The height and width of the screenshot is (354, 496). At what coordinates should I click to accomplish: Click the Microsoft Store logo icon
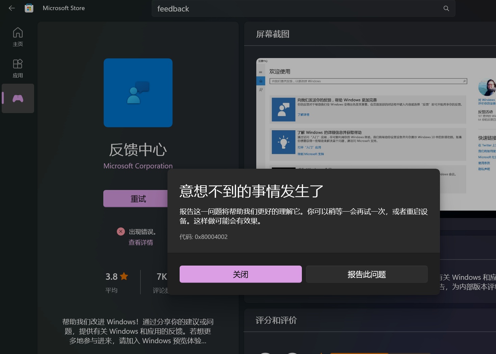(29, 8)
